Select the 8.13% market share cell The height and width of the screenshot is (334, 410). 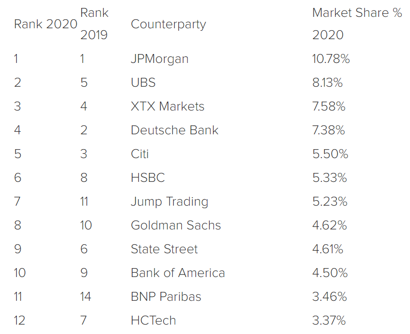click(327, 83)
